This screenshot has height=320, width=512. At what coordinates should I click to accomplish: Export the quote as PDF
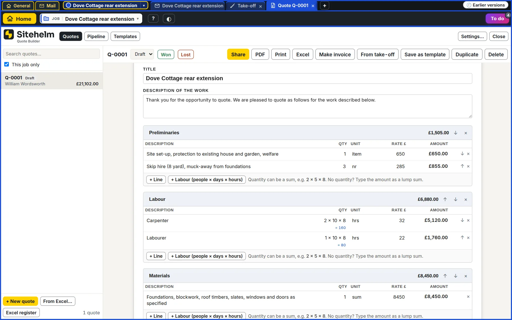click(x=260, y=54)
